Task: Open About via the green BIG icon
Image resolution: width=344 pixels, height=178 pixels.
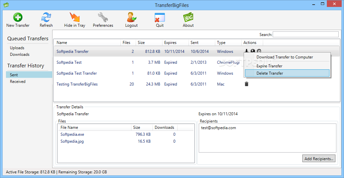Action: [x=188, y=17]
